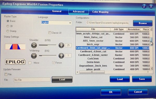This screenshot has width=156, height=99.
Task: Click the list's scroll up arrow
Action: coord(151,29)
